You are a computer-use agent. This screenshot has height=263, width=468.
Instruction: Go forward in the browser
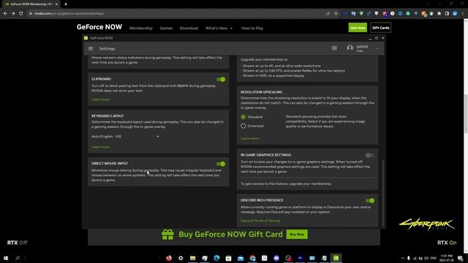13,13
